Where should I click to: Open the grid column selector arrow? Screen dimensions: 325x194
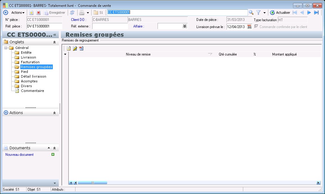coord(65,54)
